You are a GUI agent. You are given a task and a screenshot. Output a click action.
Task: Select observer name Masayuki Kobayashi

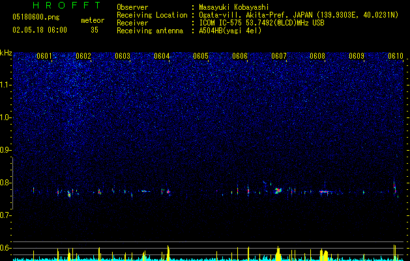(234, 7)
